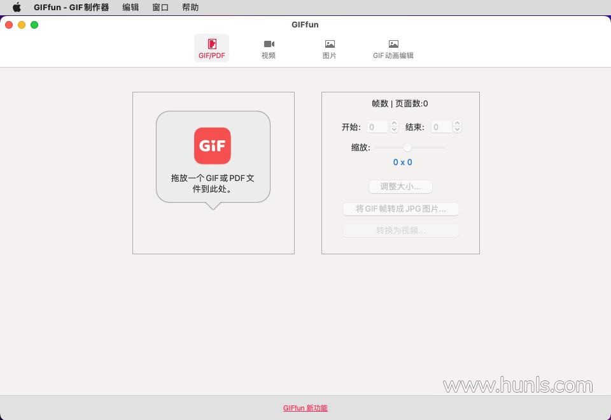Click the red GIF drop-zone icon
611x420 pixels.
pyautogui.click(x=213, y=145)
